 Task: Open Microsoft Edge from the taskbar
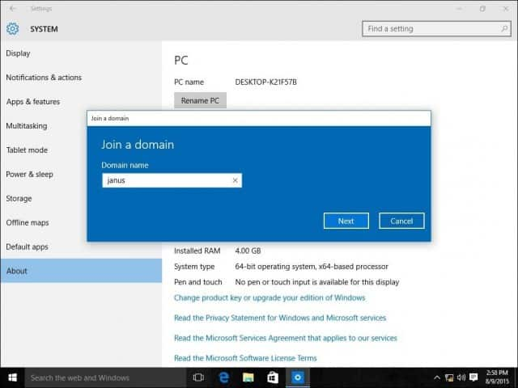tap(223, 377)
